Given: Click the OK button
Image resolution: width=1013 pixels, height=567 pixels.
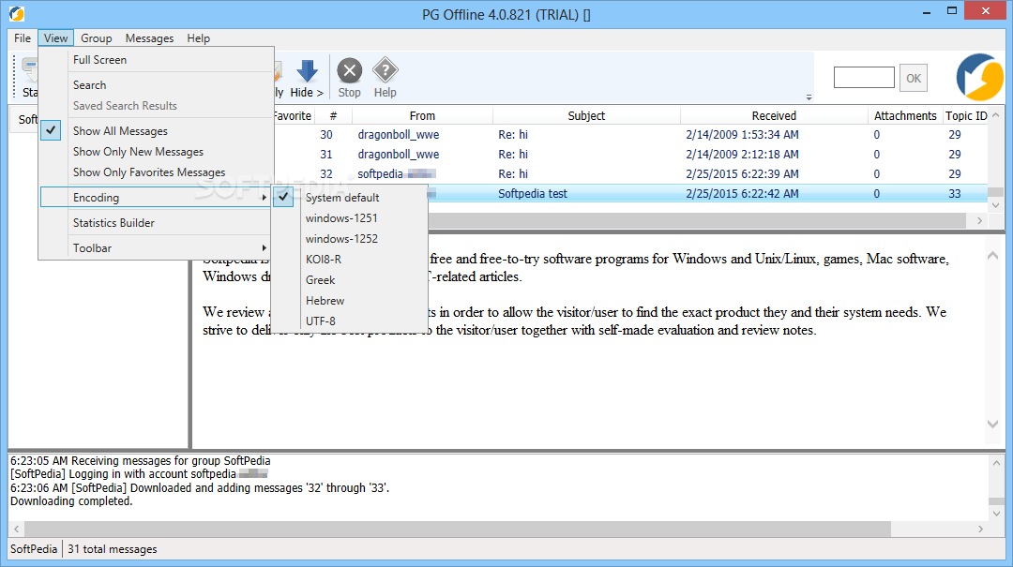Looking at the screenshot, I should (914, 78).
